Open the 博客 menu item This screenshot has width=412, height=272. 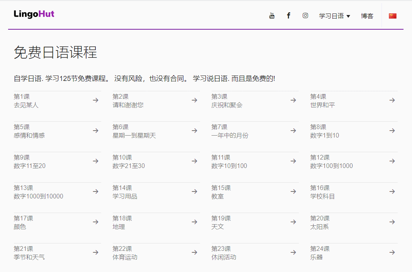367,16
